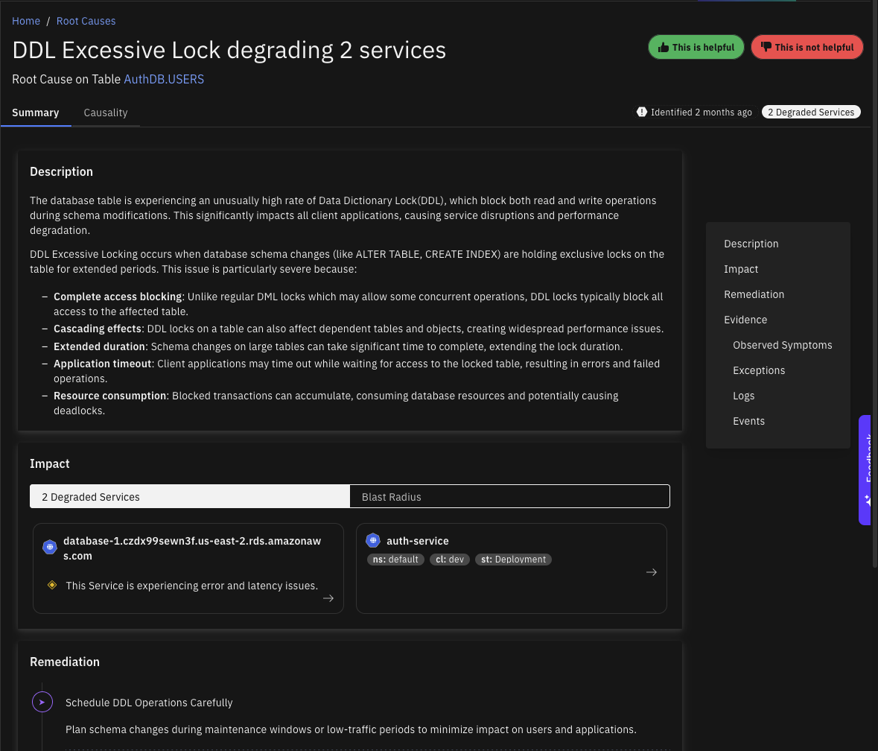
Task: Click the Schedule DDL Operations step icon
Action: coord(42,702)
